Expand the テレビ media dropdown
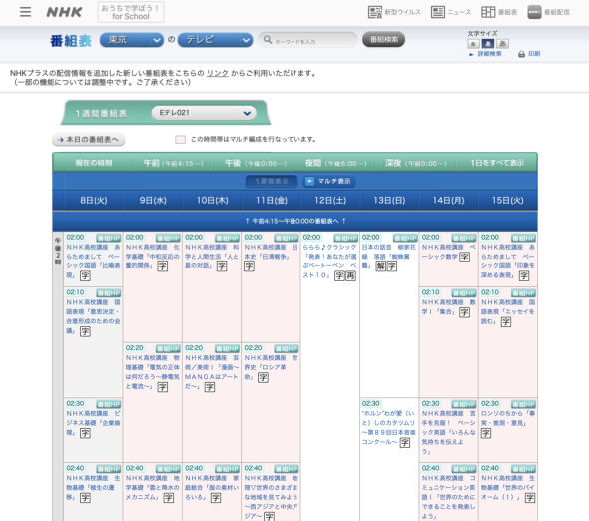The width and height of the screenshot is (589, 521). click(215, 40)
